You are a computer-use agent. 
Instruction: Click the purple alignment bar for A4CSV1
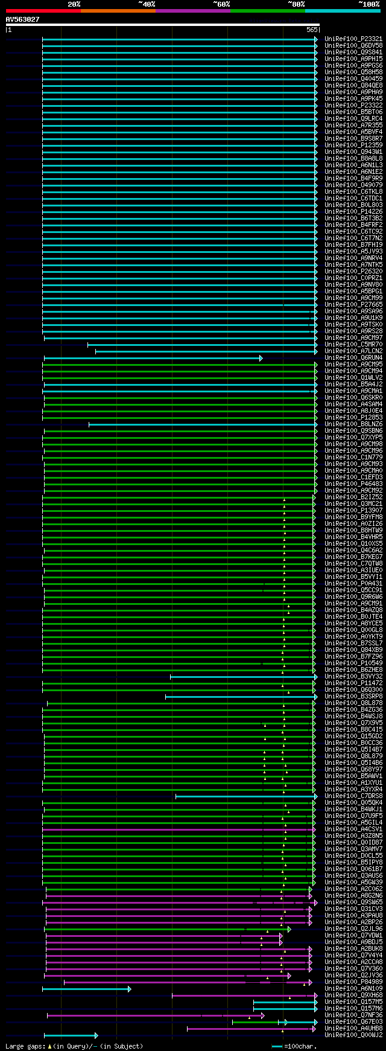click(179, 829)
